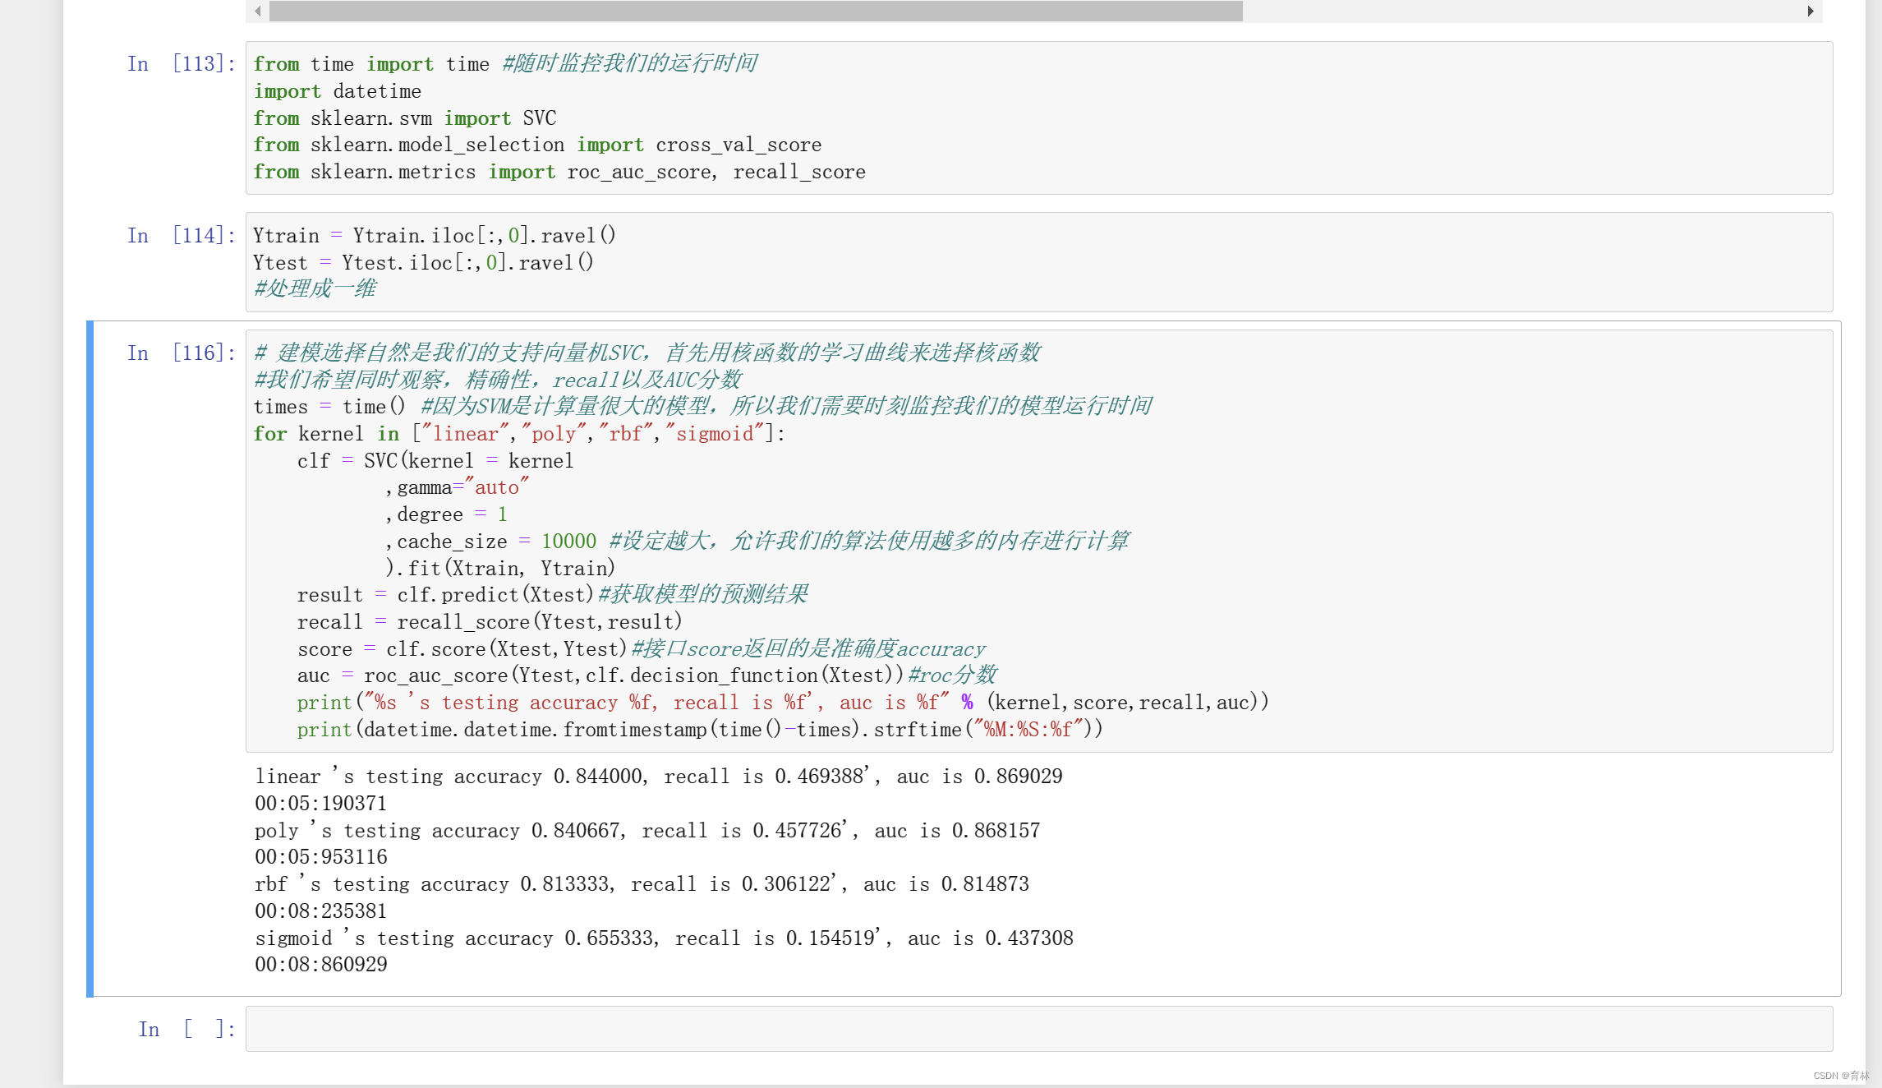
Task: Click 'score = clf.score(Xtest,Ytest)' line
Action: [x=462, y=649]
